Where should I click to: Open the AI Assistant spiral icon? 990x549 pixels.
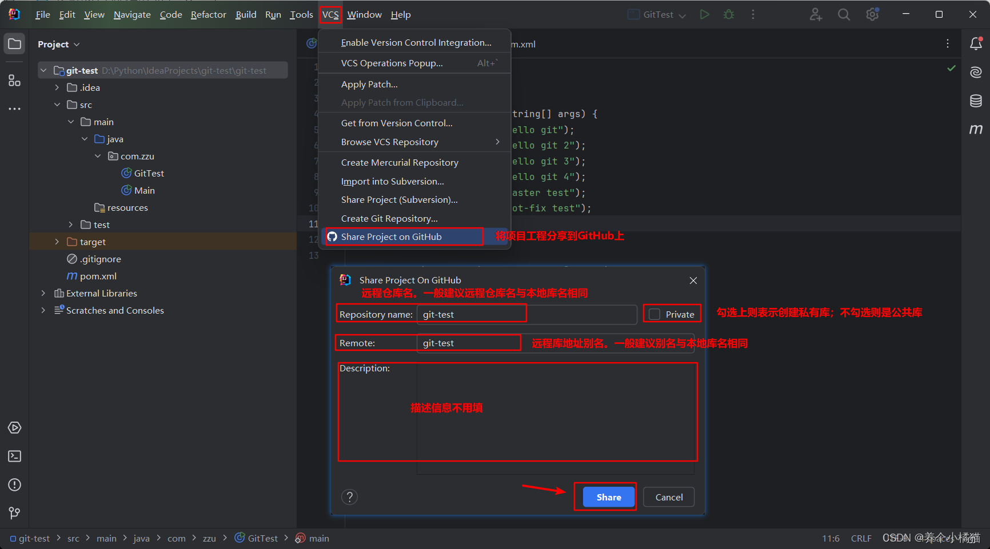(976, 72)
